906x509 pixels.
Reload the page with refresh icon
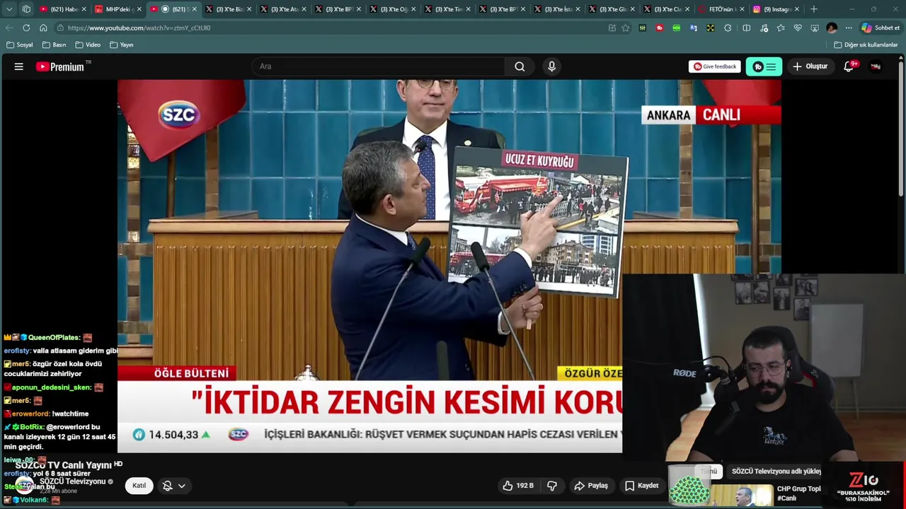coord(26,28)
